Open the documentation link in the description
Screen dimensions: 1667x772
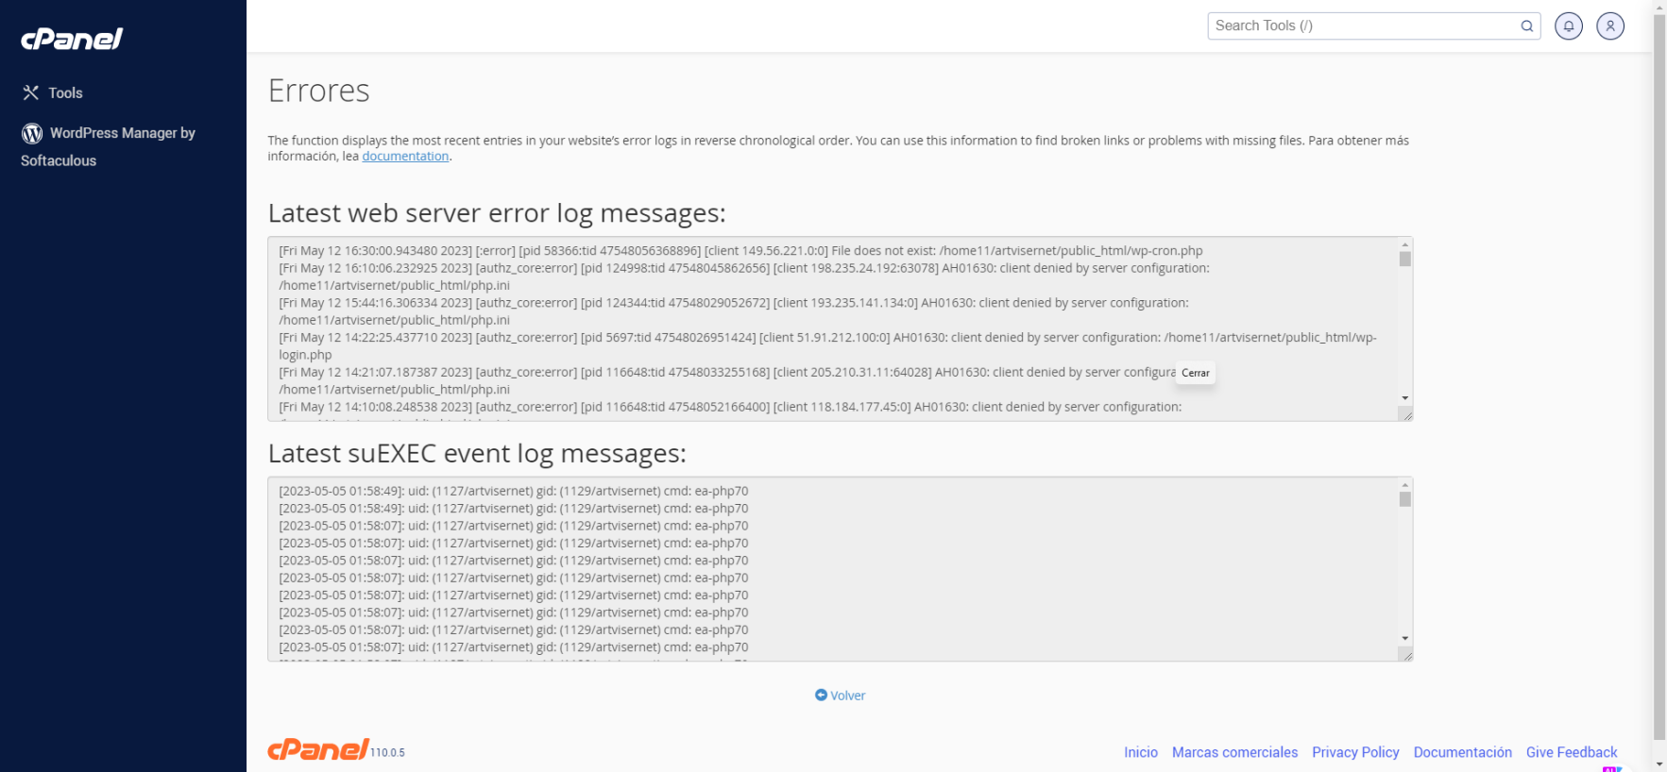coord(405,157)
